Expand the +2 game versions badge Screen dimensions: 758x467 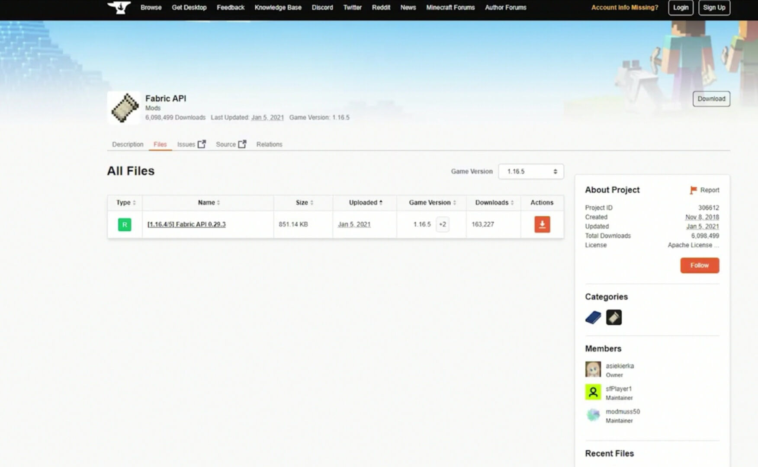(x=442, y=224)
